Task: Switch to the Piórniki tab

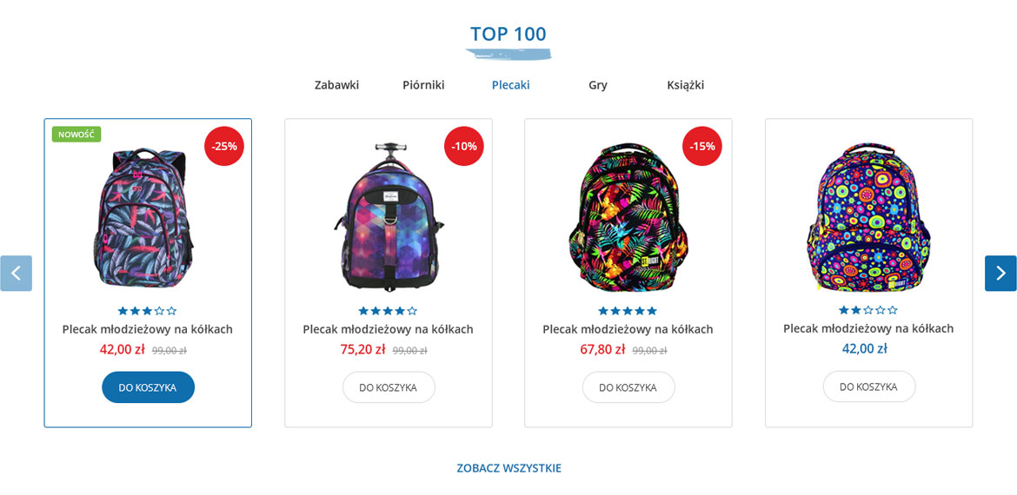Action: (x=423, y=85)
